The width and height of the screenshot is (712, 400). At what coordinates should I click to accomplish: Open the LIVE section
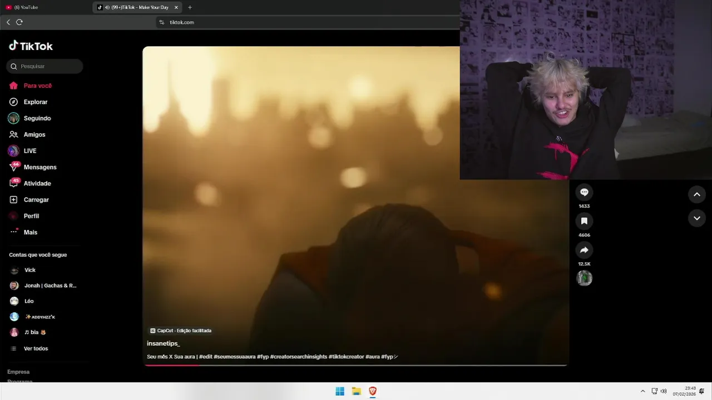[x=30, y=151]
